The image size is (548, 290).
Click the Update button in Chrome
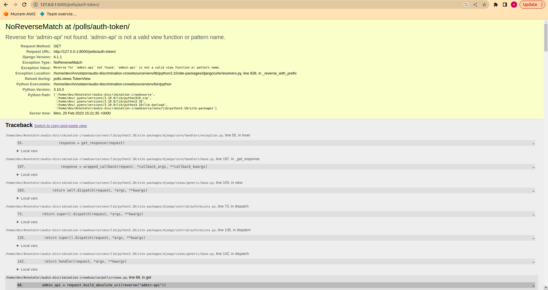(532, 5)
